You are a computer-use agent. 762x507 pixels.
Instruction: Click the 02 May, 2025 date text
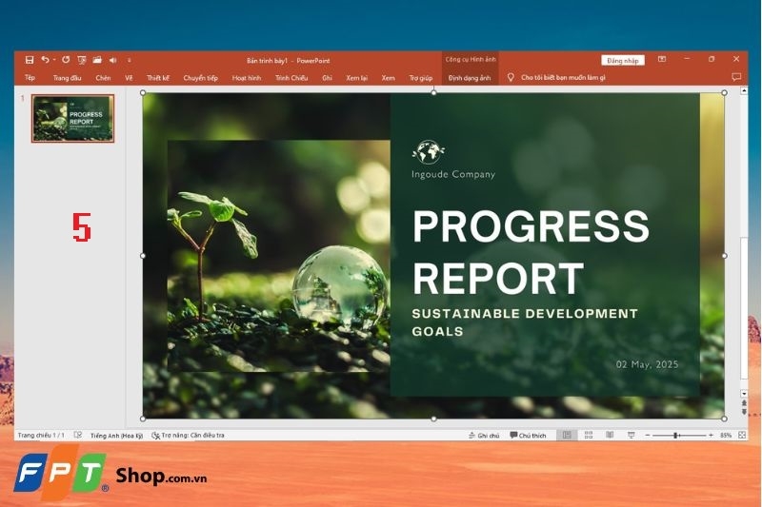(x=647, y=364)
